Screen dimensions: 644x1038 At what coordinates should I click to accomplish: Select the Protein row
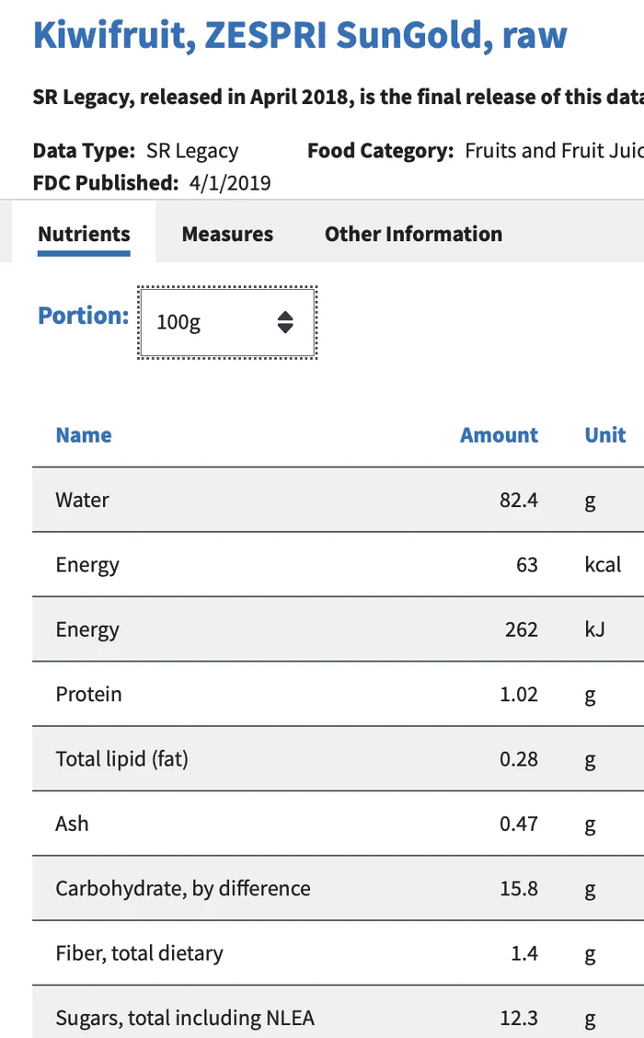[88, 694]
